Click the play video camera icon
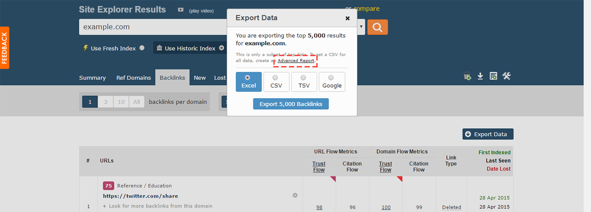The height and width of the screenshot is (212, 591). 180,10
